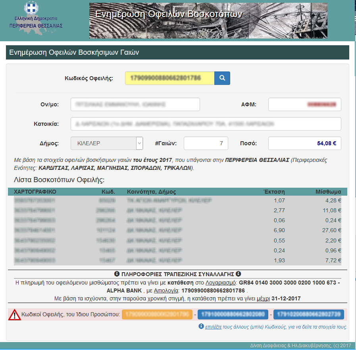Viewport: 356px width, 350px height.
Task: Click the table row with Μίσθωμα 27,60 €
Action: coord(177,230)
